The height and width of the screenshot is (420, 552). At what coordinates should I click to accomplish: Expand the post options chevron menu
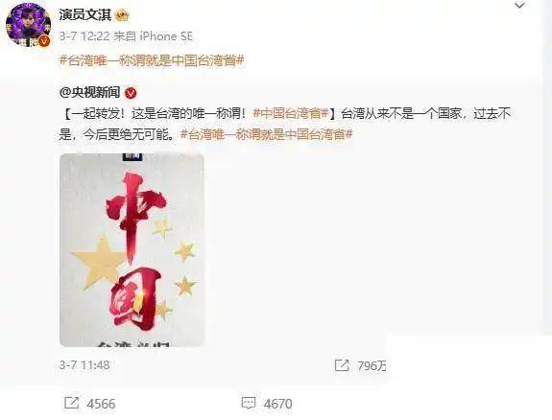[x=519, y=6]
